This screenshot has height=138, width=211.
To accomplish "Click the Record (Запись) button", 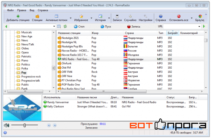I will tap(134, 26).
